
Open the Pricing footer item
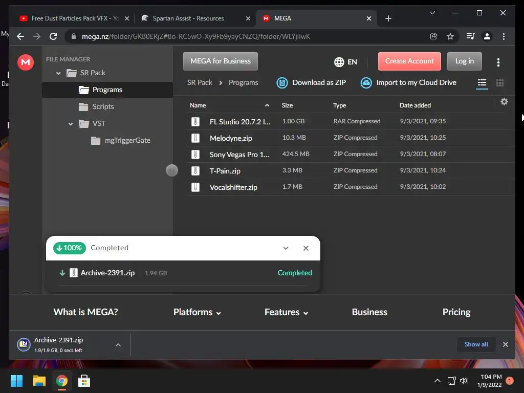[x=456, y=312]
